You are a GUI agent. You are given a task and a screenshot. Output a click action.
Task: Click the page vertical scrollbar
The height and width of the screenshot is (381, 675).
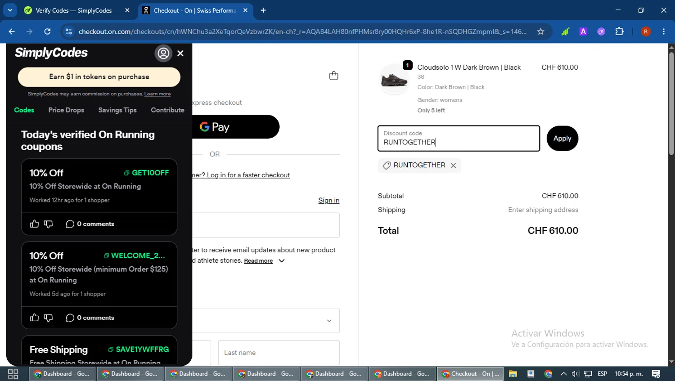pyautogui.click(x=671, y=104)
